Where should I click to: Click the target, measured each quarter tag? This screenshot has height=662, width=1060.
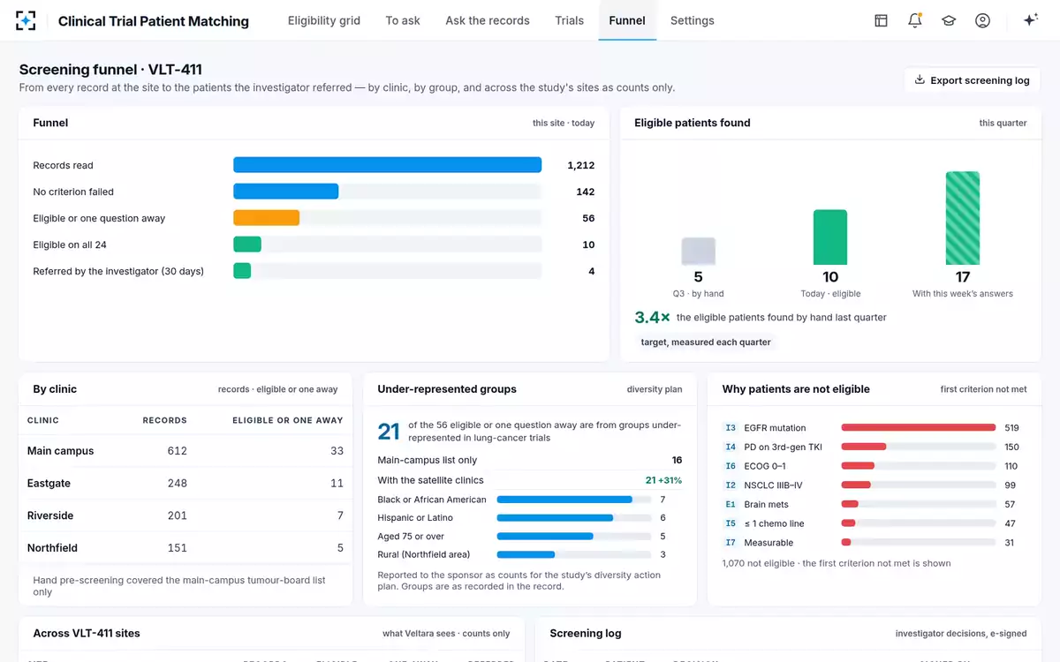click(706, 342)
